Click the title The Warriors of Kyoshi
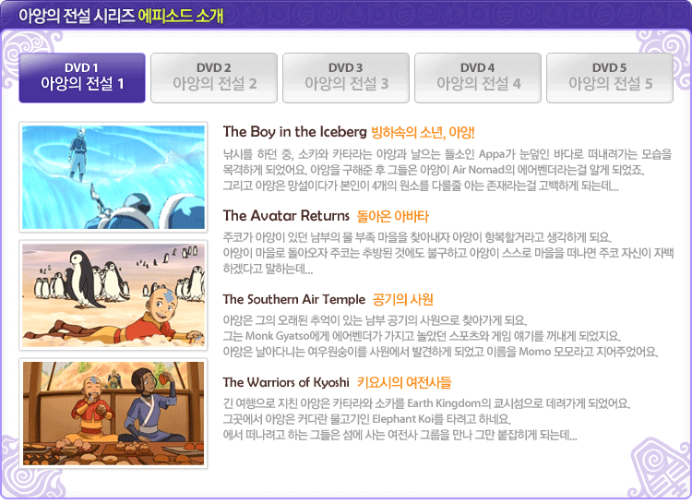The height and width of the screenshot is (504, 692). pyautogui.click(x=286, y=382)
